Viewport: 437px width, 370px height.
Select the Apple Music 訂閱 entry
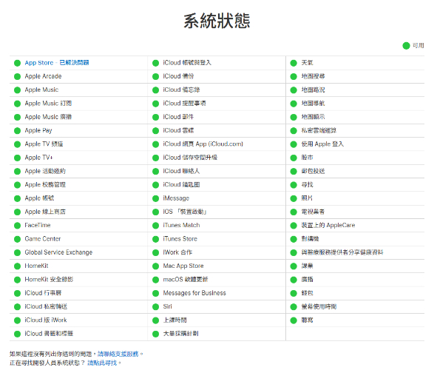click(48, 104)
